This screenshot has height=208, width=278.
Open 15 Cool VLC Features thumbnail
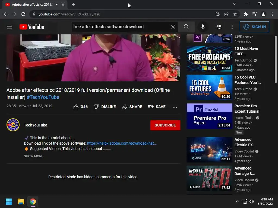point(209,87)
